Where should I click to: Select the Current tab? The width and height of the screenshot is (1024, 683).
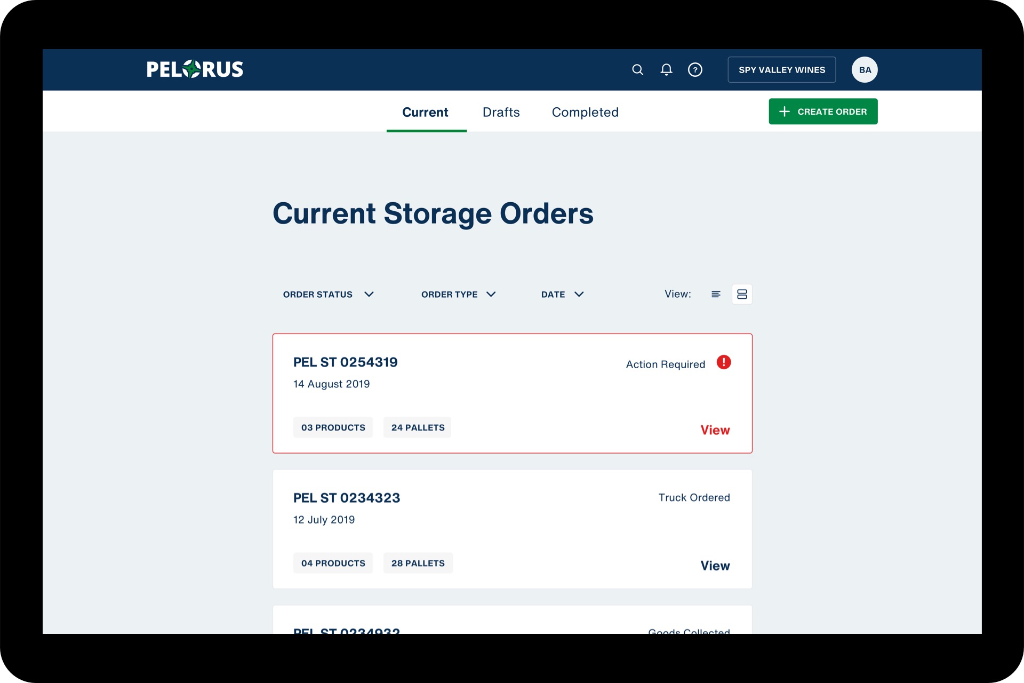(425, 112)
